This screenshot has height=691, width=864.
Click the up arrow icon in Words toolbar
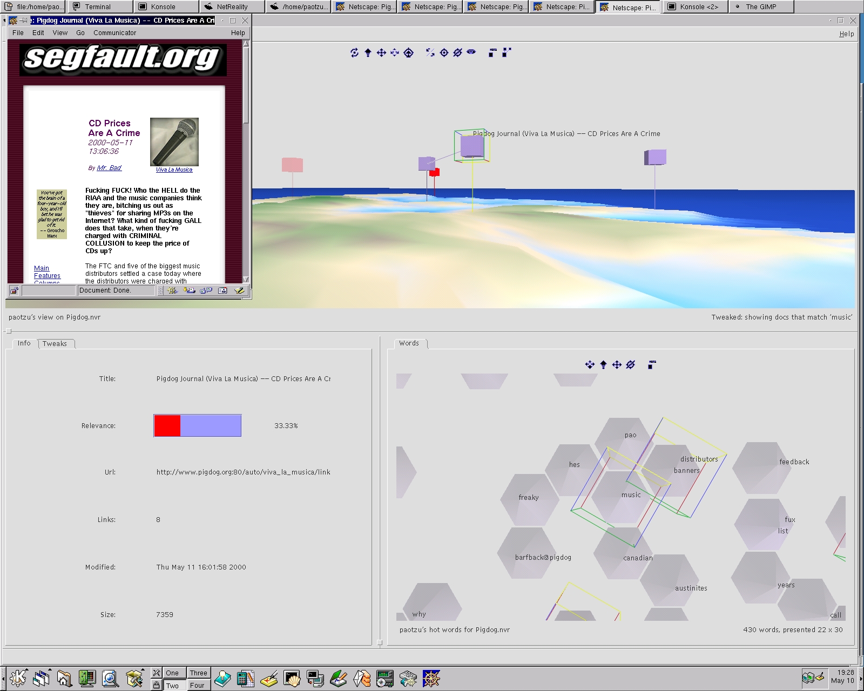tap(603, 365)
